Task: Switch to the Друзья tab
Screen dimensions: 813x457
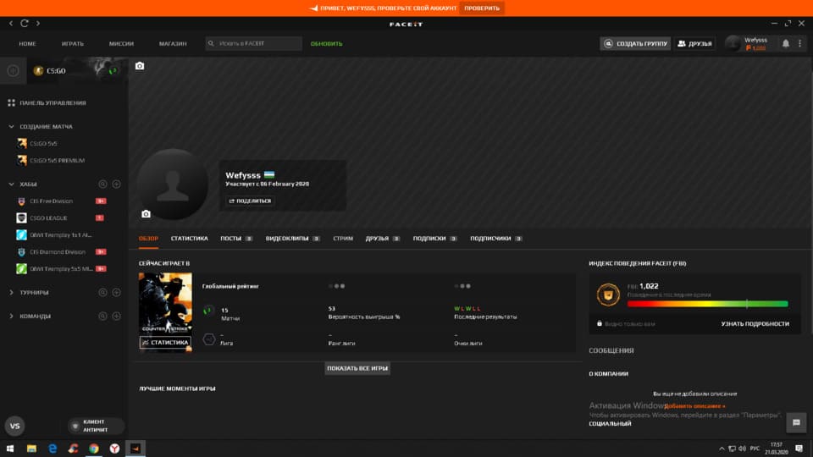Action: point(382,239)
